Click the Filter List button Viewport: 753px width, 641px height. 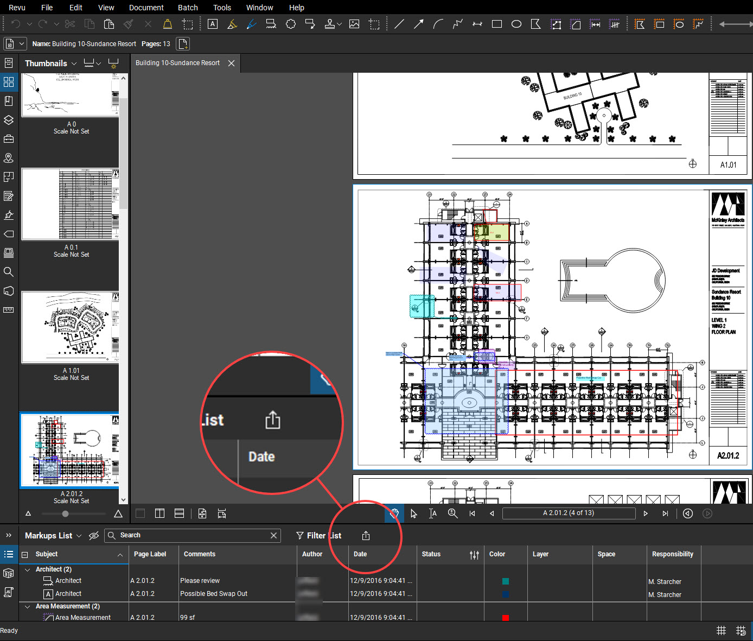(319, 536)
